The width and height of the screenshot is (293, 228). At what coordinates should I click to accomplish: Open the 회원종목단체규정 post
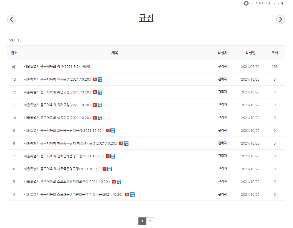[x=64, y=131]
